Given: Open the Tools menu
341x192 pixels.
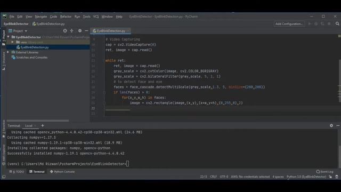Looking at the screenshot, I should tap(86, 17).
